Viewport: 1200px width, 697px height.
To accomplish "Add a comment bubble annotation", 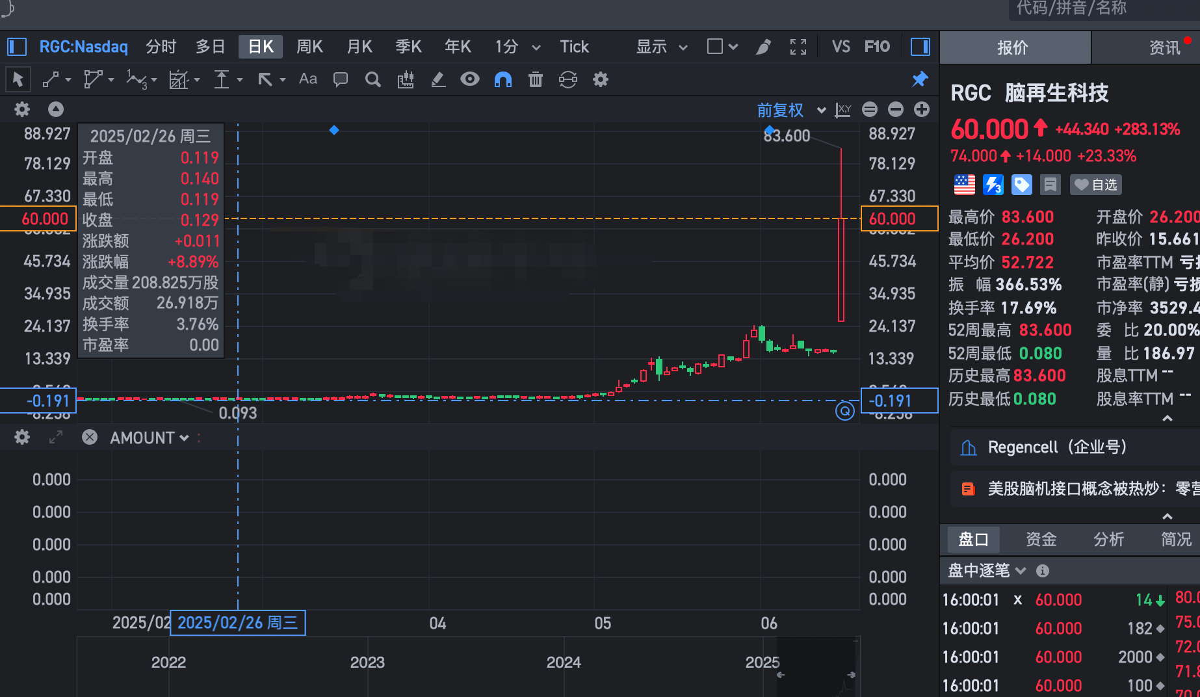I will pos(341,79).
